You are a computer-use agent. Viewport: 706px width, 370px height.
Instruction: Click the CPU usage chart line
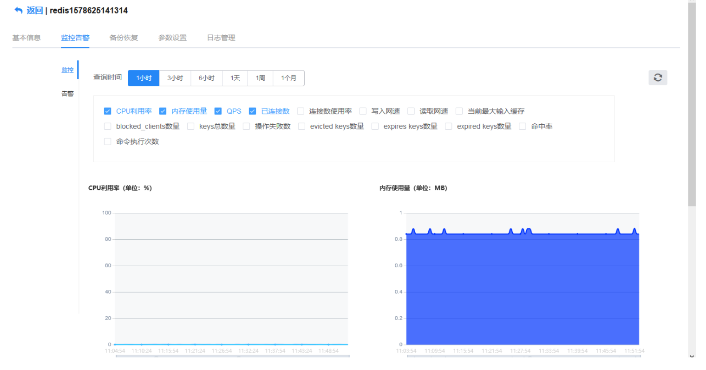231,344
